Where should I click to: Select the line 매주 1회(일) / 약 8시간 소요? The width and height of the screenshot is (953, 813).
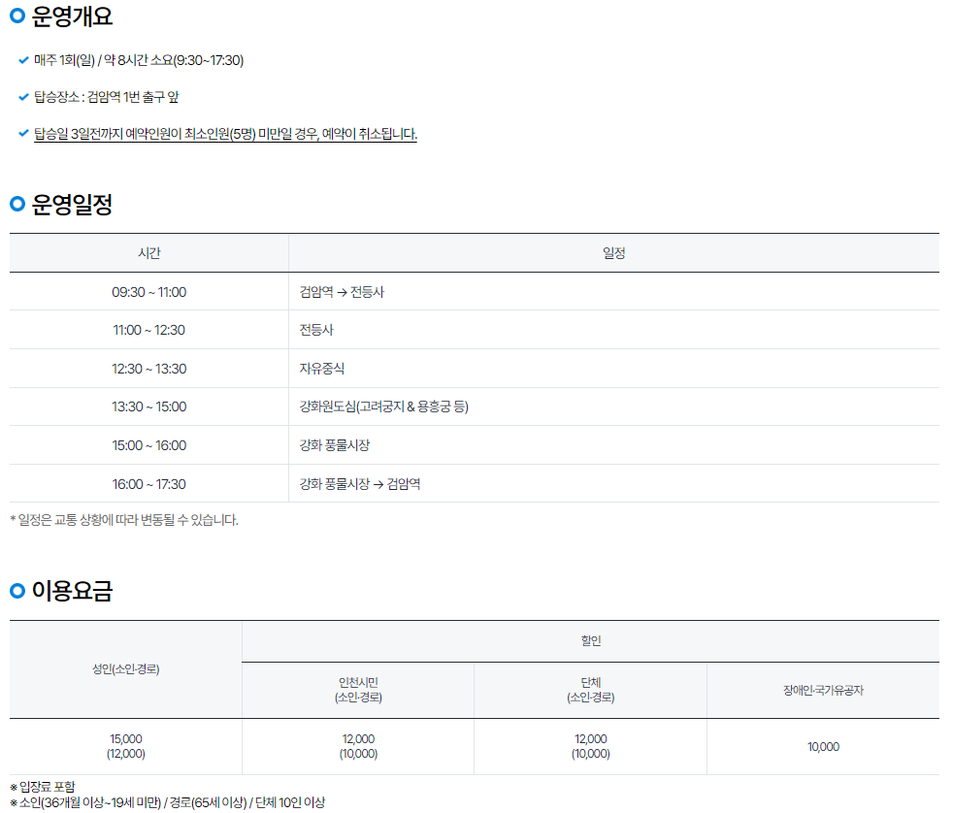click(139, 60)
